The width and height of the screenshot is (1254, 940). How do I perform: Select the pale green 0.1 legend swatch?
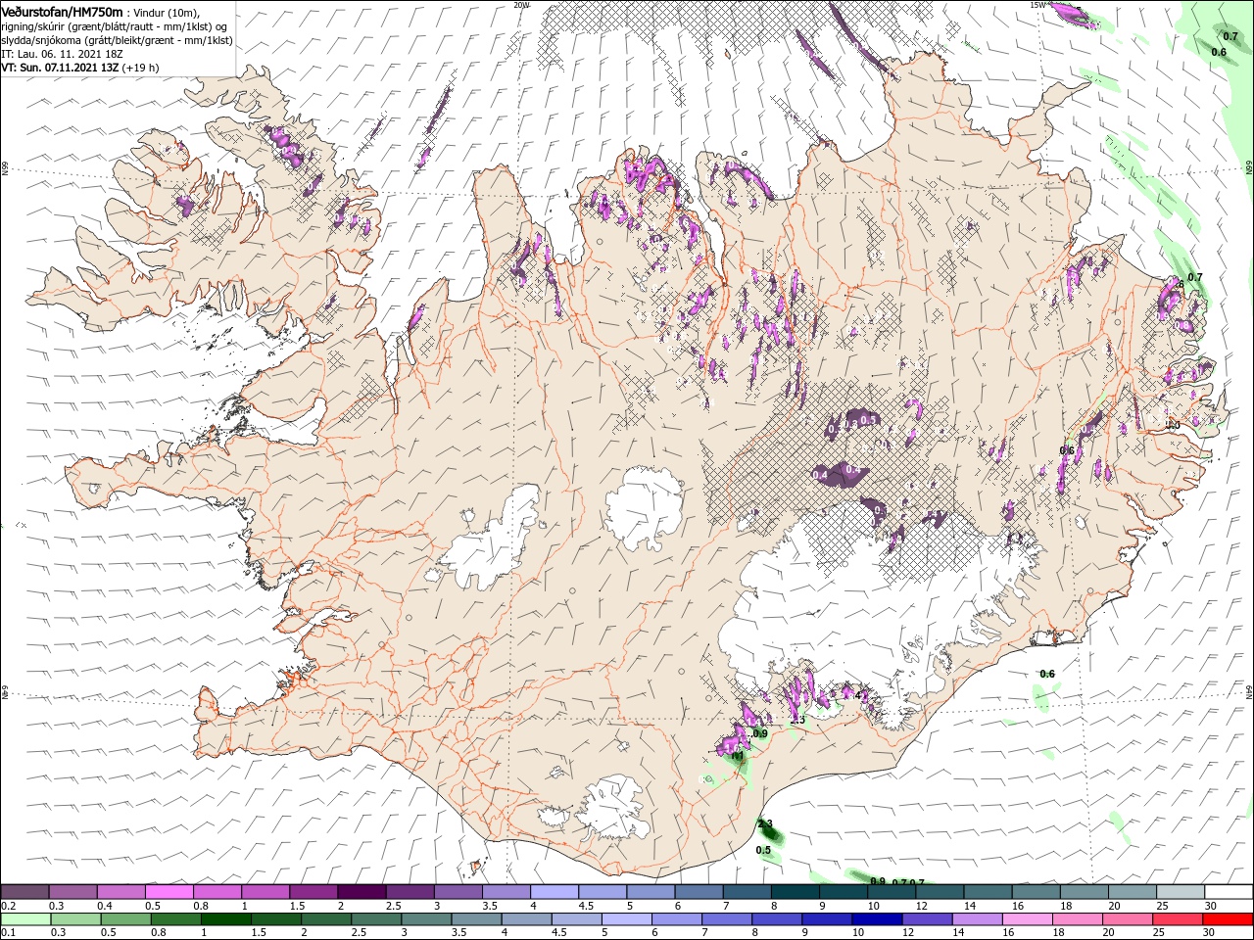pos(24,919)
